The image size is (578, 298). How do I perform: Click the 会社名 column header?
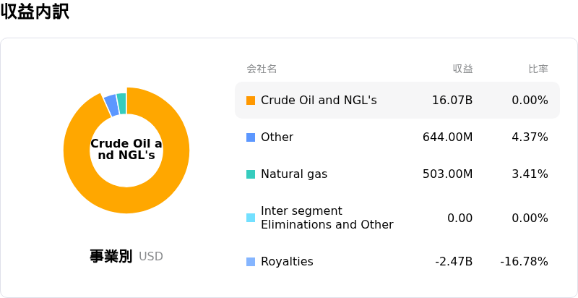262,69
